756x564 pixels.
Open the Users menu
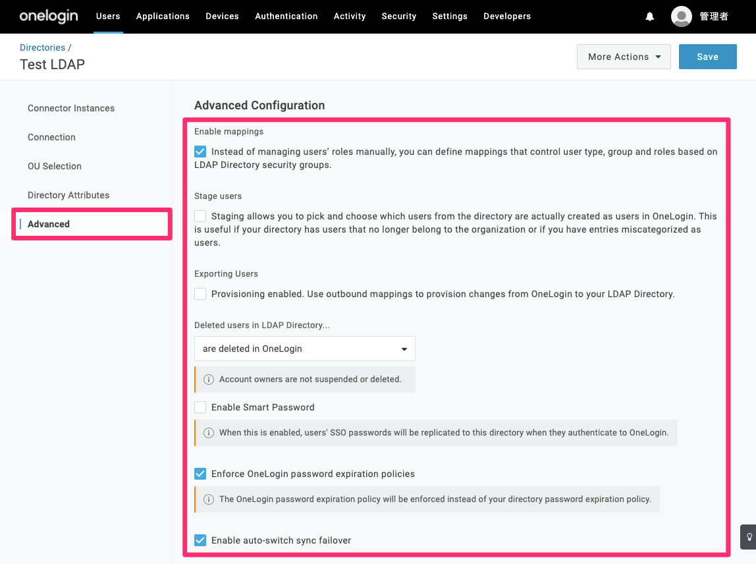(x=108, y=16)
